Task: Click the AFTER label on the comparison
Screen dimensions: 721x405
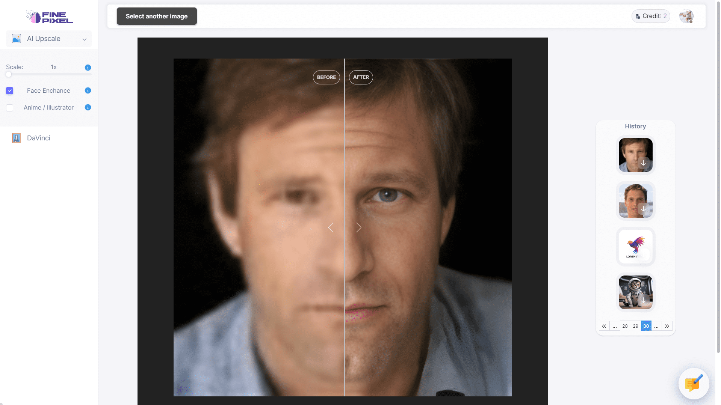Action: (x=360, y=77)
